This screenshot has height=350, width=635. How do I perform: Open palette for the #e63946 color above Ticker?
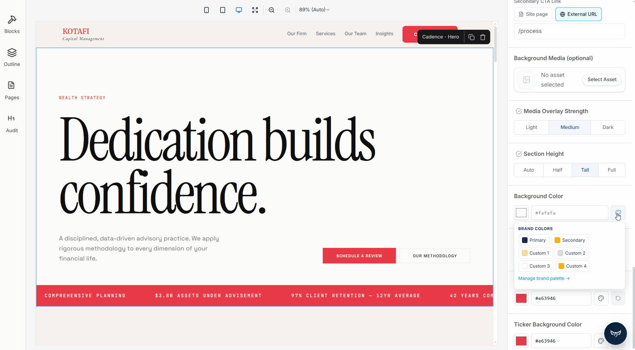[x=601, y=298]
